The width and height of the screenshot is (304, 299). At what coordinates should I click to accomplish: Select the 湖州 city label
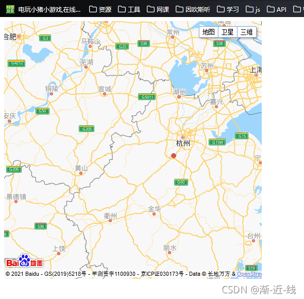(x=179, y=92)
